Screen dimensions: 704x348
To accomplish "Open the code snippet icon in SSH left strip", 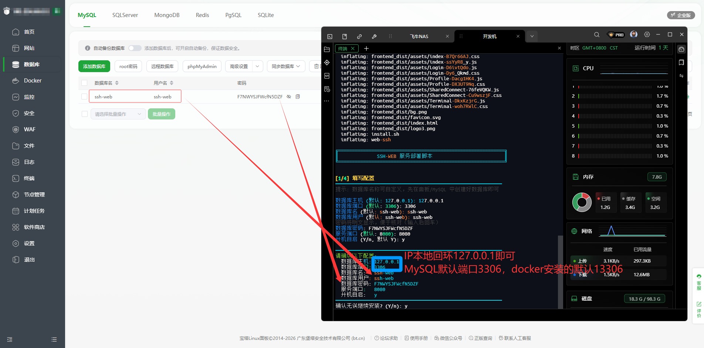I will pyautogui.click(x=327, y=76).
